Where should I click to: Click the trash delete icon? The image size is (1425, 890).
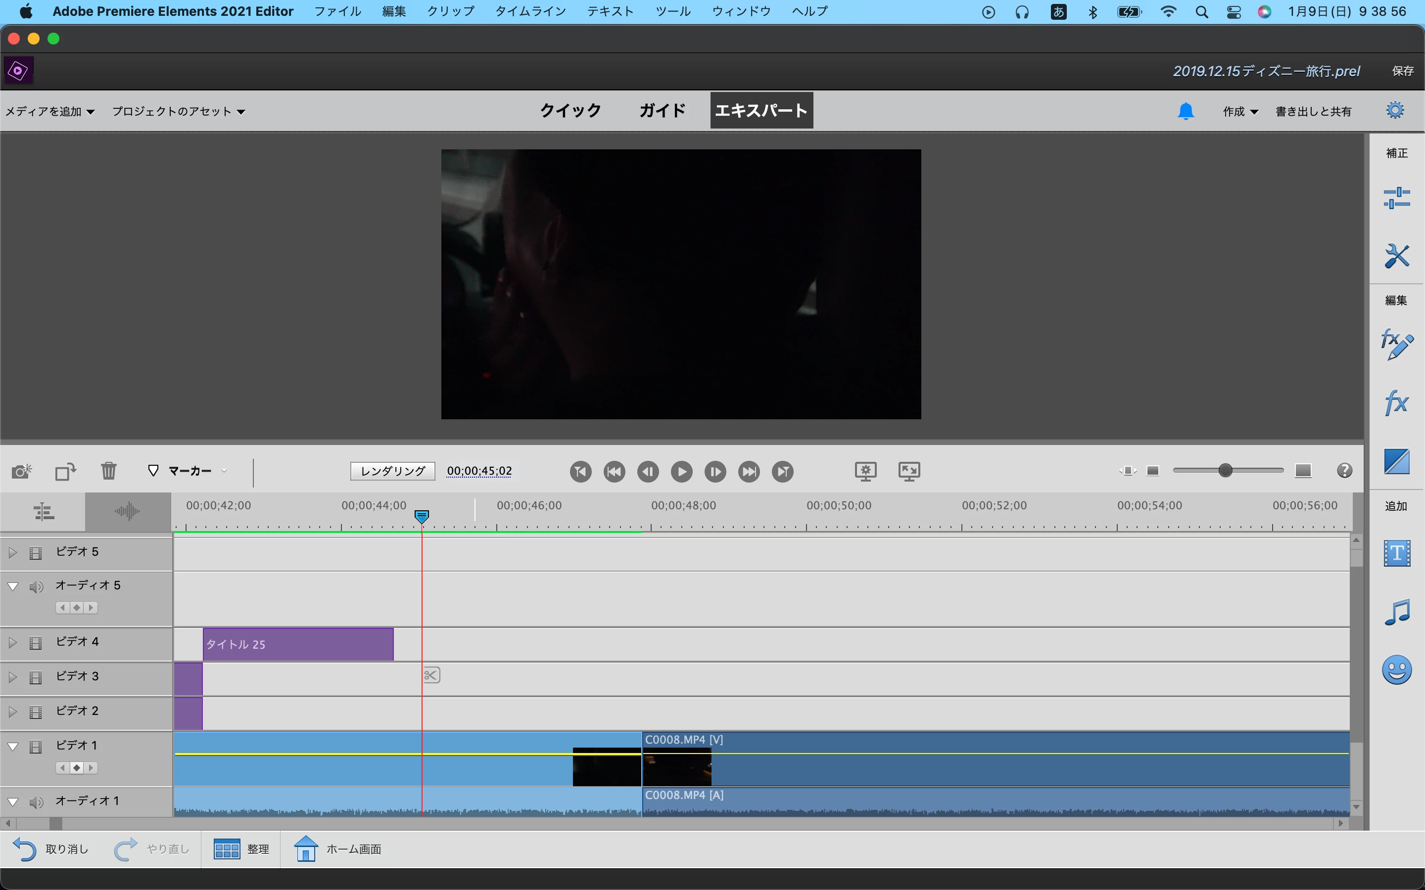(108, 471)
